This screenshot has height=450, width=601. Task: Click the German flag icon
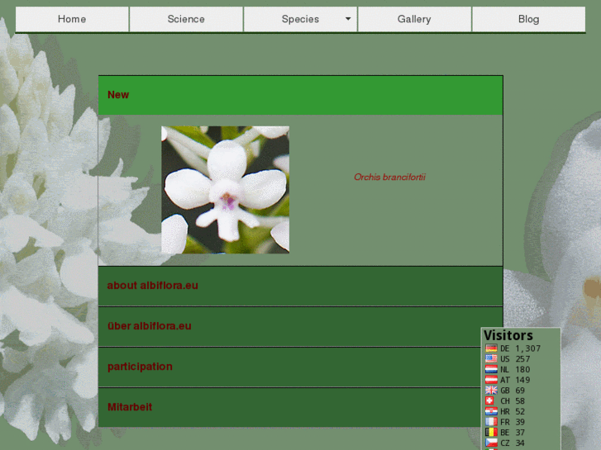point(491,348)
